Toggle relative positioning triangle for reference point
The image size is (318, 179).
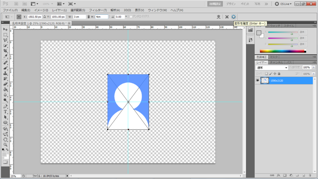[x=45, y=17]
